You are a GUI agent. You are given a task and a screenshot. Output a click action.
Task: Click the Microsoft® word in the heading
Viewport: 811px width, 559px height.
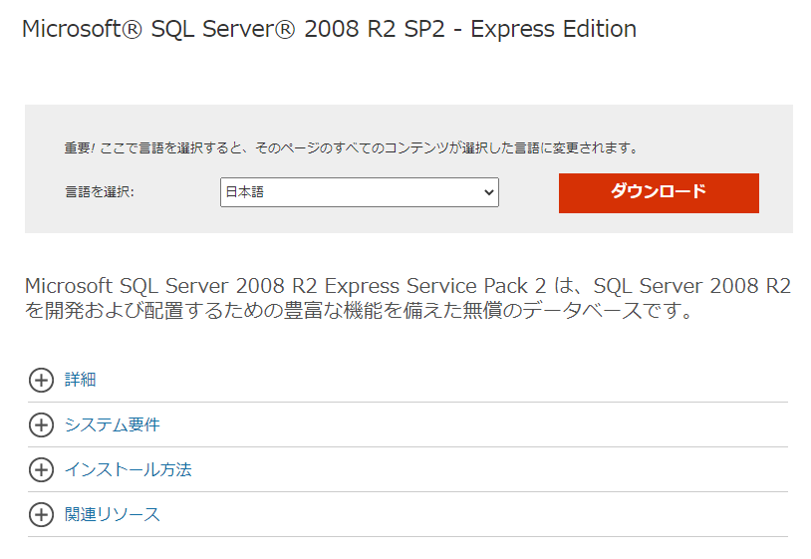83,29
